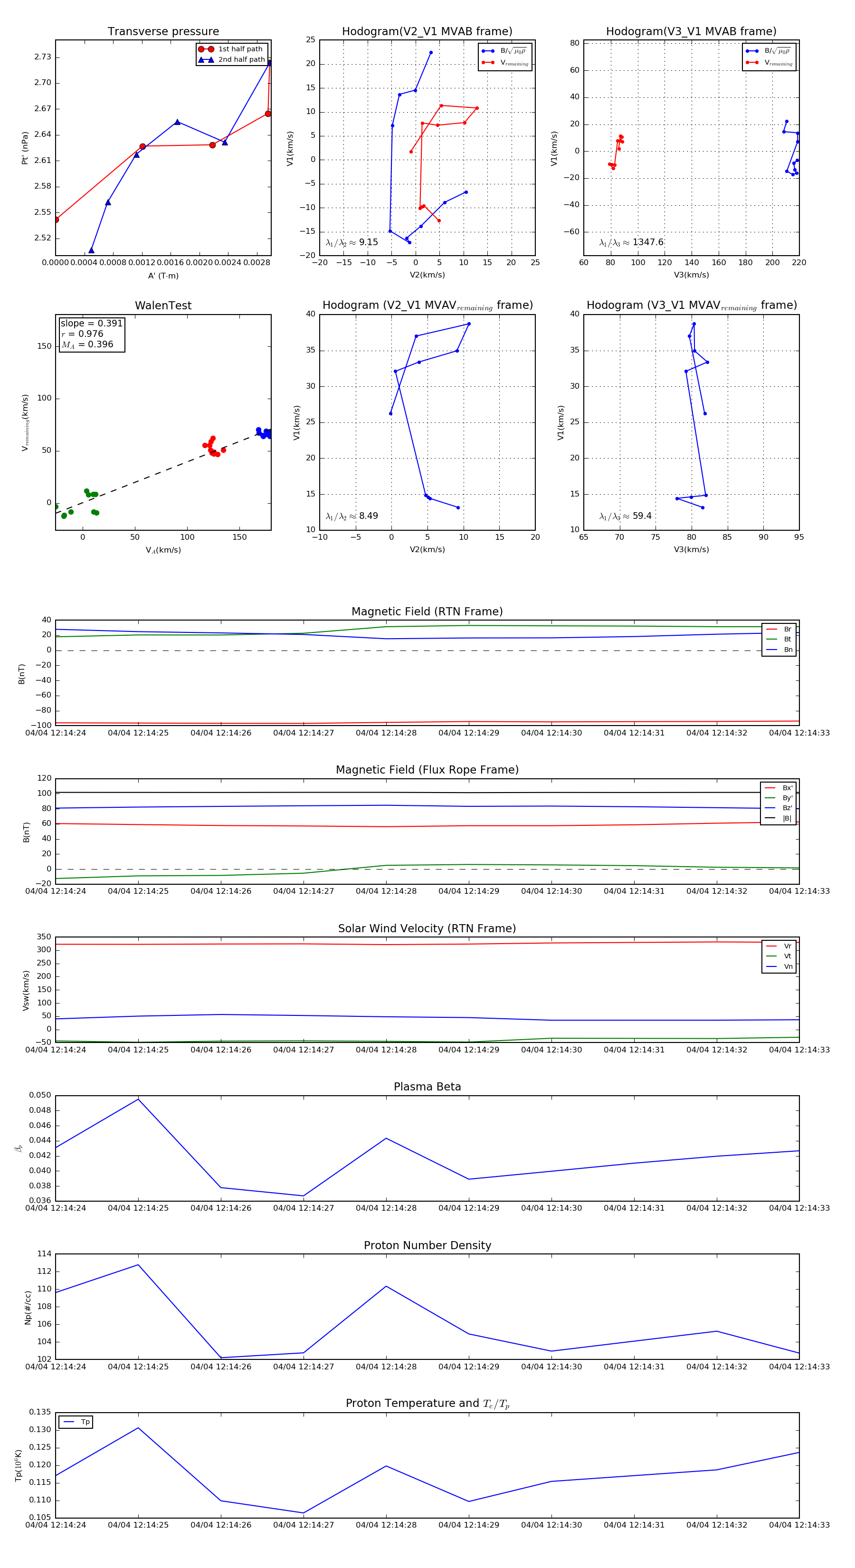The width and height of the screenshot is (855, 1568).
Task: Select the '1st half path' legend entry
Action: [x=231, y=48]
